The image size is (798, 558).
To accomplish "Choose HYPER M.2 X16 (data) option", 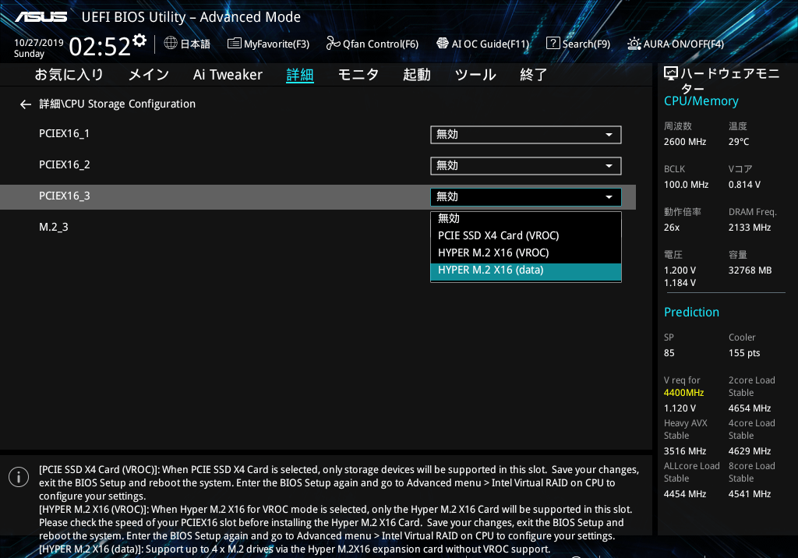I will 526,271.
